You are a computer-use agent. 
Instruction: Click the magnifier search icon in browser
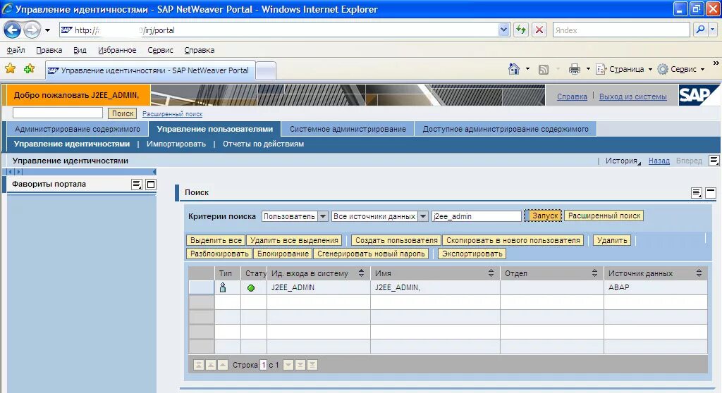tap(700, 30)
